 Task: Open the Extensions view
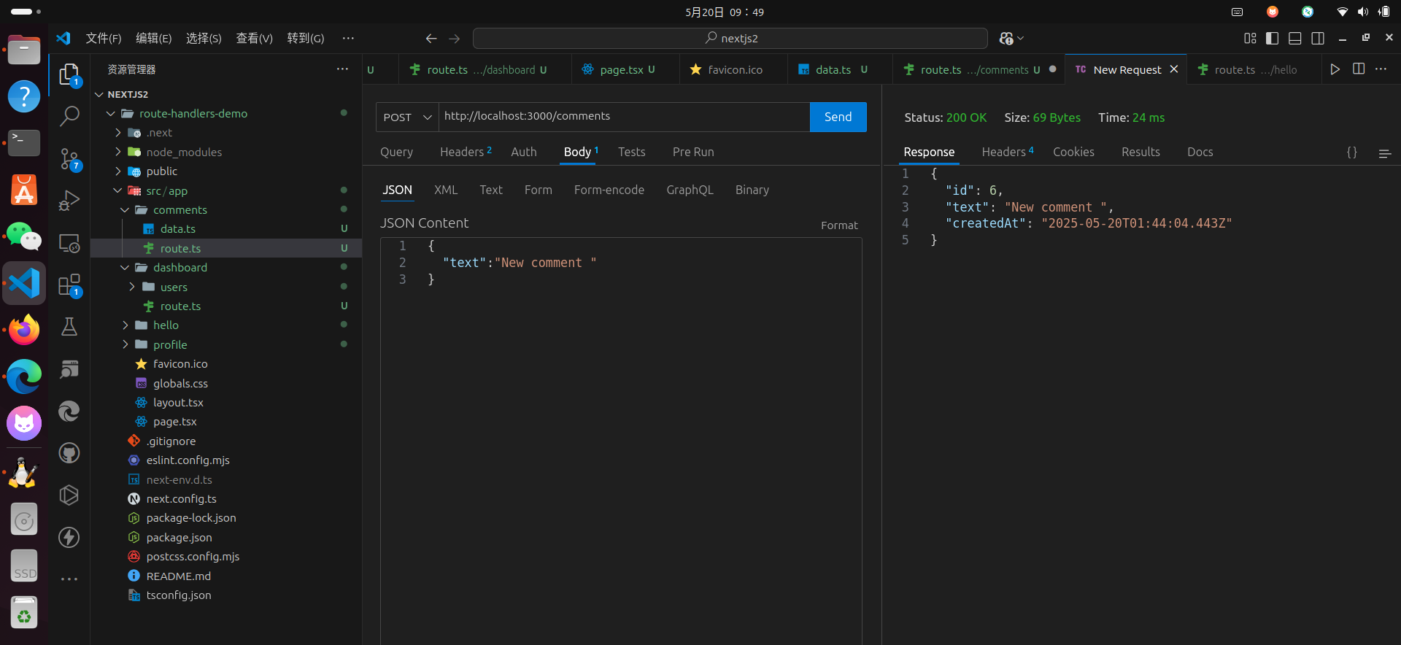pyautogui.click(x=69, y=285)
